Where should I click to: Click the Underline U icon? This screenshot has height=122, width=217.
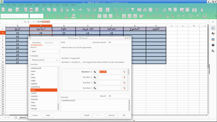(x=58, y=16)
